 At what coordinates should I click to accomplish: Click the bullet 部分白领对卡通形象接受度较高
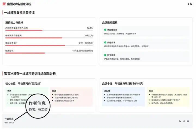coord(119,98)
